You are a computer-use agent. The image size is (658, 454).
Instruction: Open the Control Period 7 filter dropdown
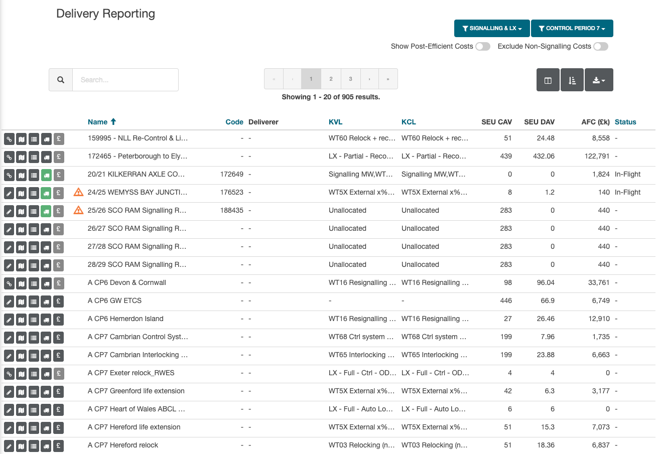572,29
